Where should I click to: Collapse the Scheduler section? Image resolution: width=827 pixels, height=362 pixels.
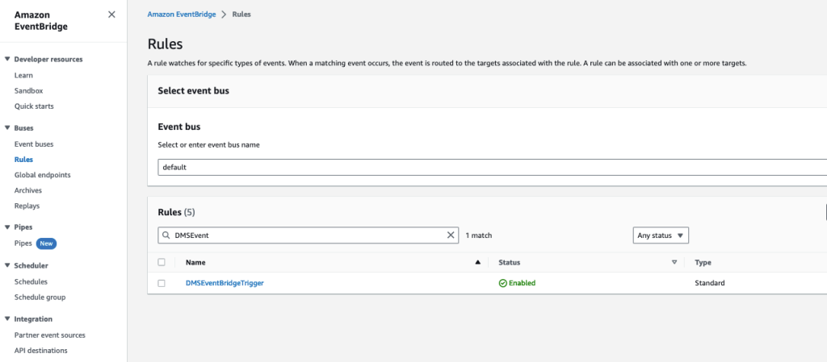7,266
